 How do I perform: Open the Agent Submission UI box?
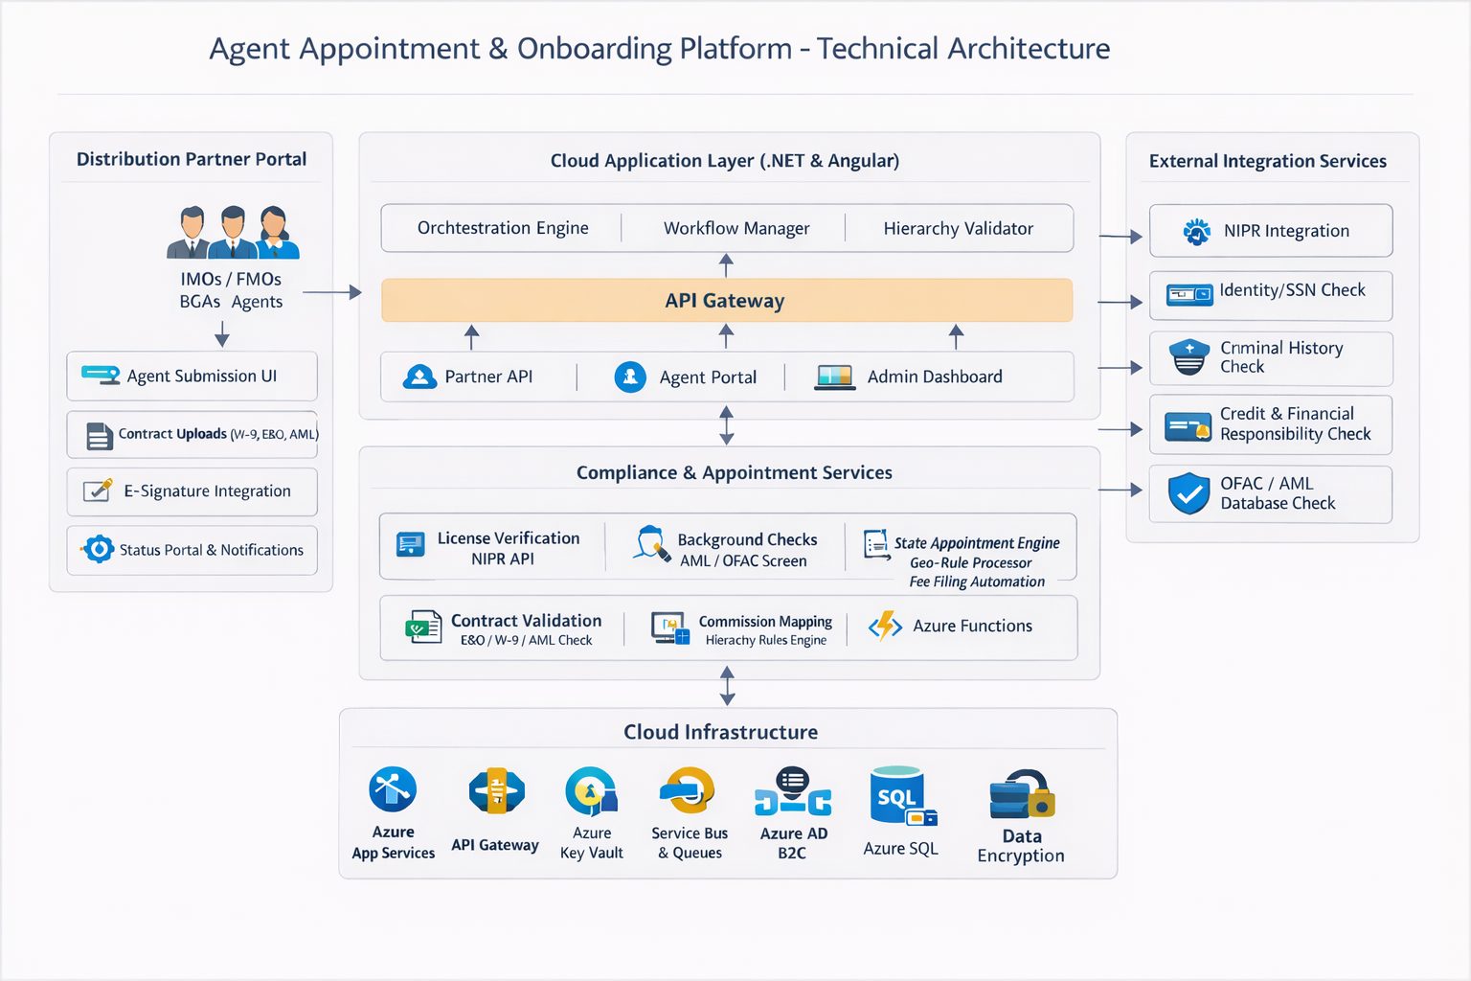[x=192, y=376]
